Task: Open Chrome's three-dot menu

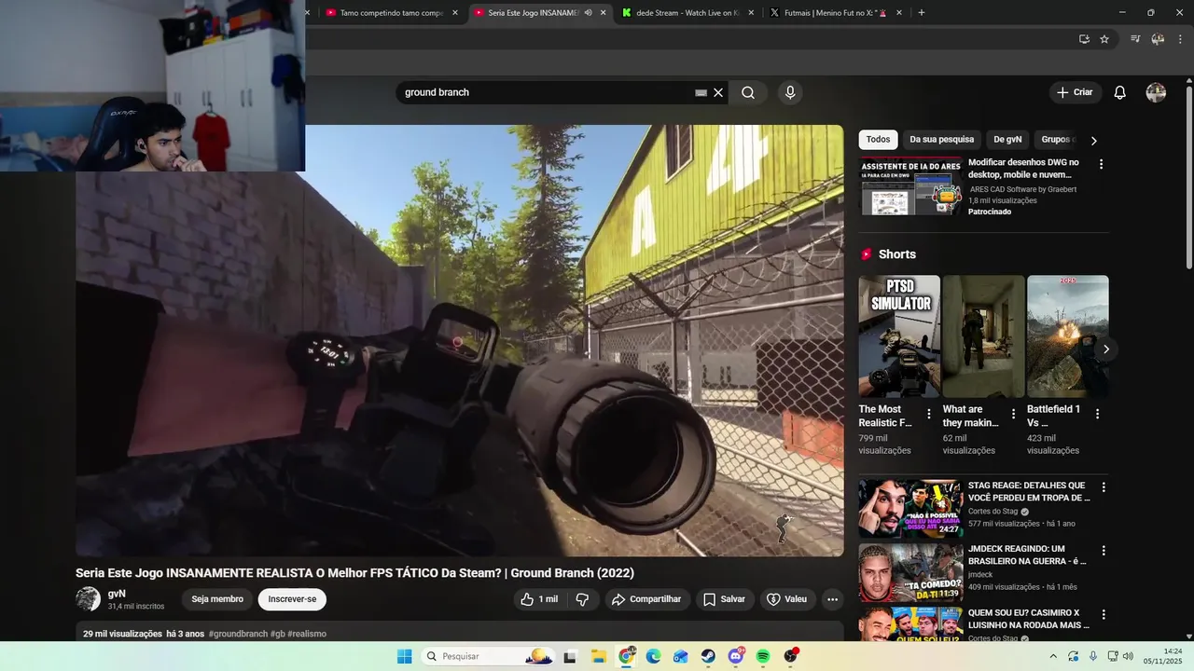Action: click(x=1180, y=39)
